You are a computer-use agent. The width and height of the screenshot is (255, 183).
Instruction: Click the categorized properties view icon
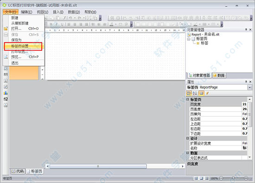point(189,93)
